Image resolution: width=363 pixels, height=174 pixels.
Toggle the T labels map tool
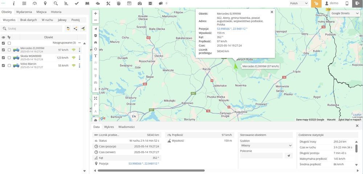[x=95, y=56]
